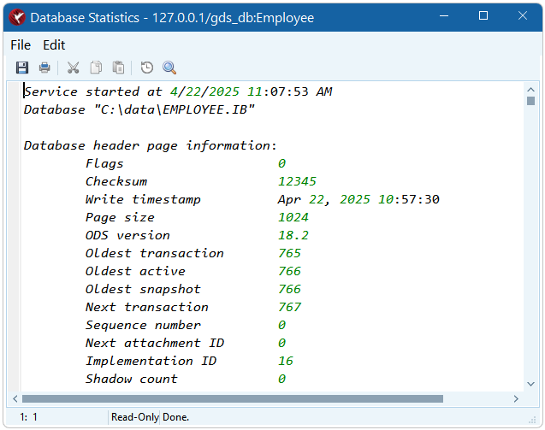
Task: Click the 'Done.' status message
Action: click(x=176, y=417)
